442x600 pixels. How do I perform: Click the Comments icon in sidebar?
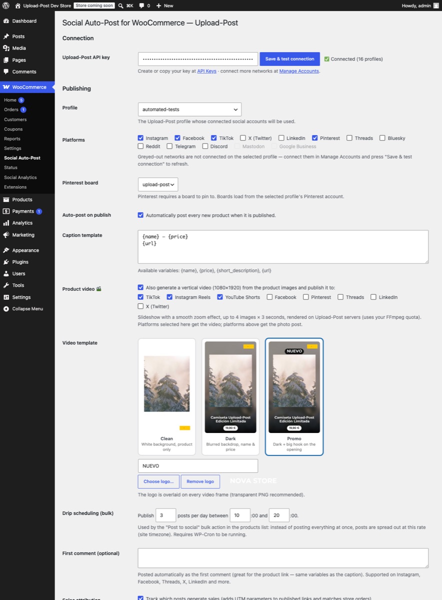[6, 71]
